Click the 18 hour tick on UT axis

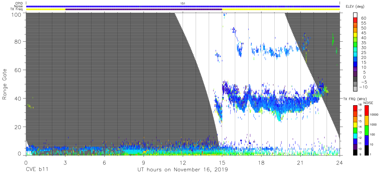pyautogui.click(x=261, y=162)
